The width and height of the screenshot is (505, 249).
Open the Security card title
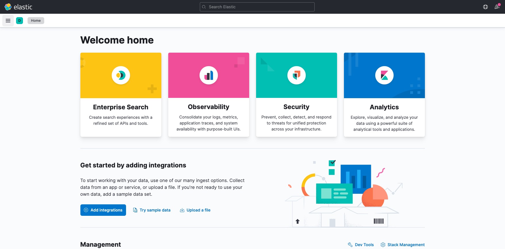tap(297, 107)
